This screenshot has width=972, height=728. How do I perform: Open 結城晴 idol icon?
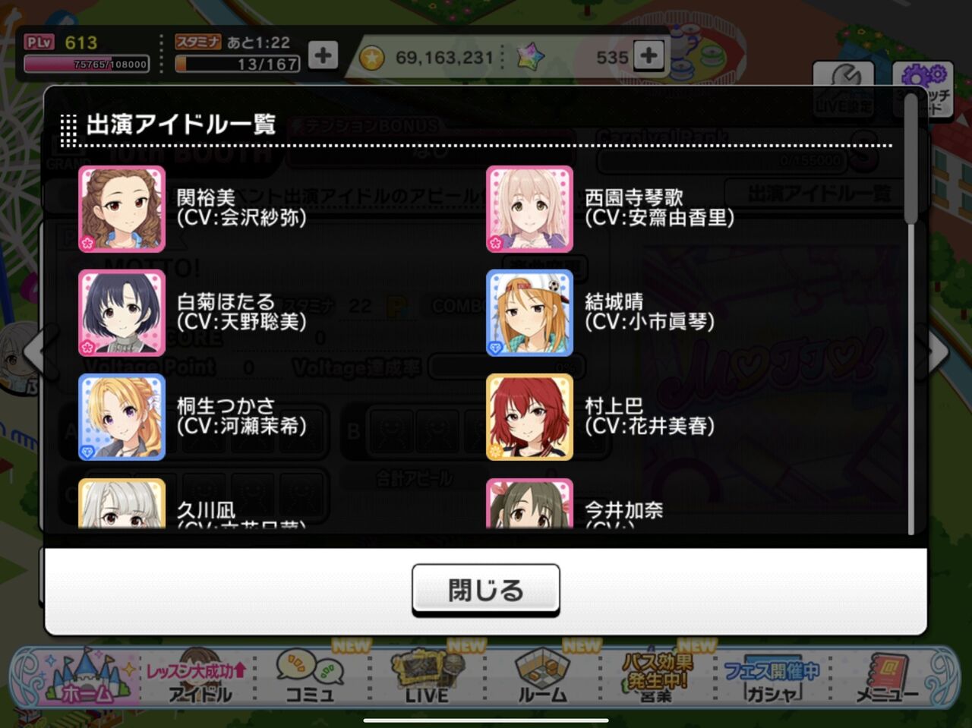pos(529,313)
